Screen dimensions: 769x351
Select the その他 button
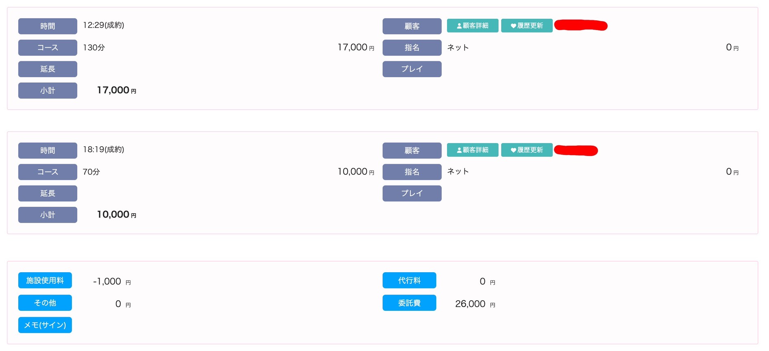click(45, 303)
